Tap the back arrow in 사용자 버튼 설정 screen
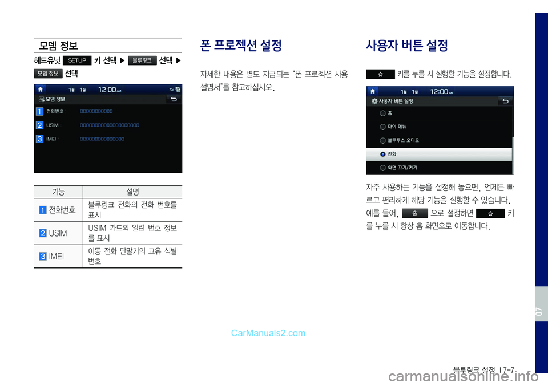The height and width of the screenshot is (386, 548). pyautogui.click(x=505, y=101)
